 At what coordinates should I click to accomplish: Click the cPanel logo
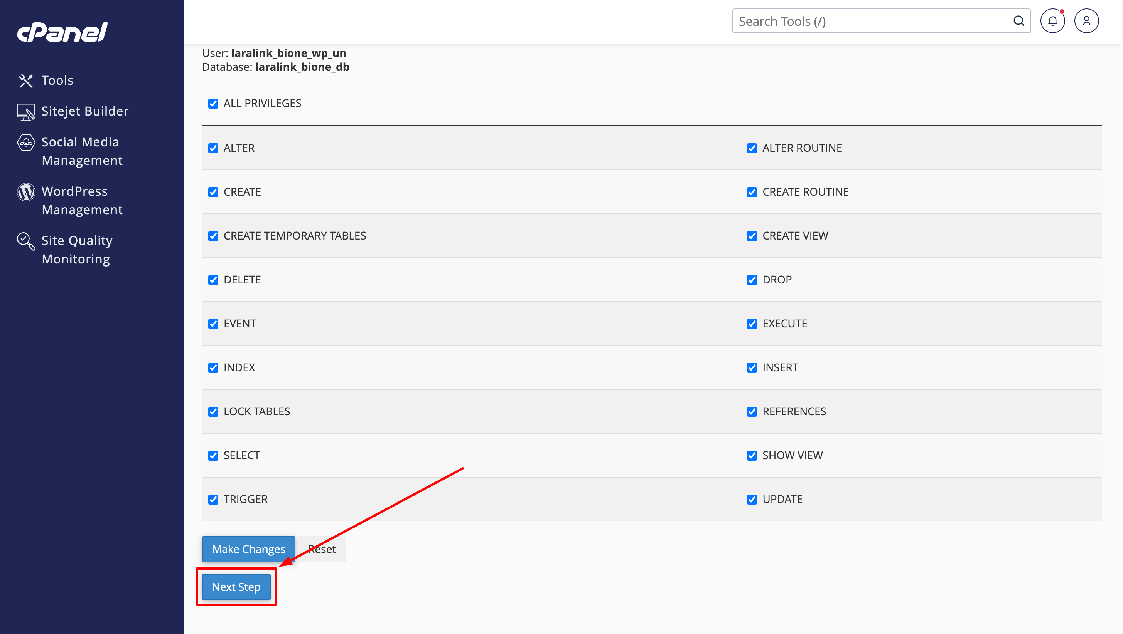62,32
